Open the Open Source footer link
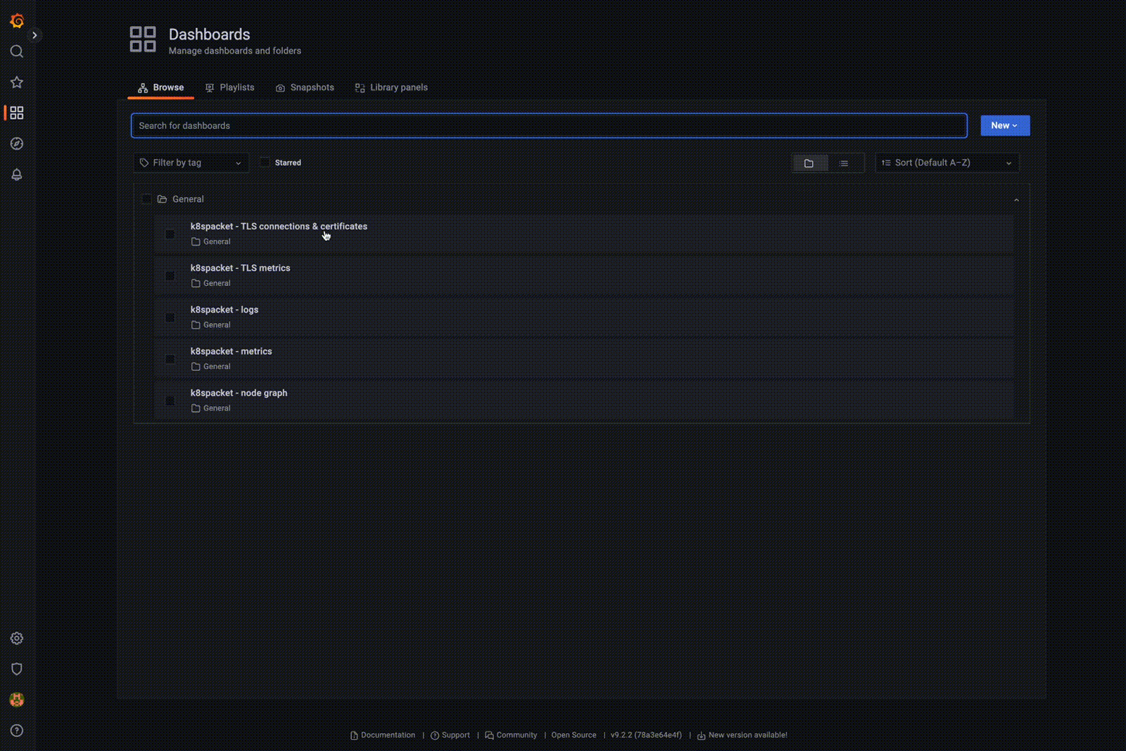The image size is (1126, 751). pos(574,735)
